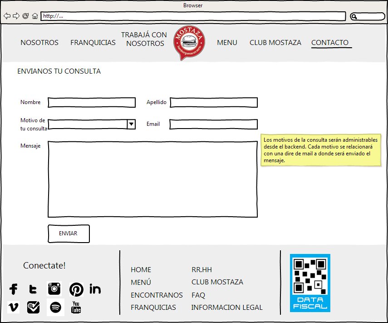Click inside the Mensaje text area
388x323 pixels.
coord(152,179)
